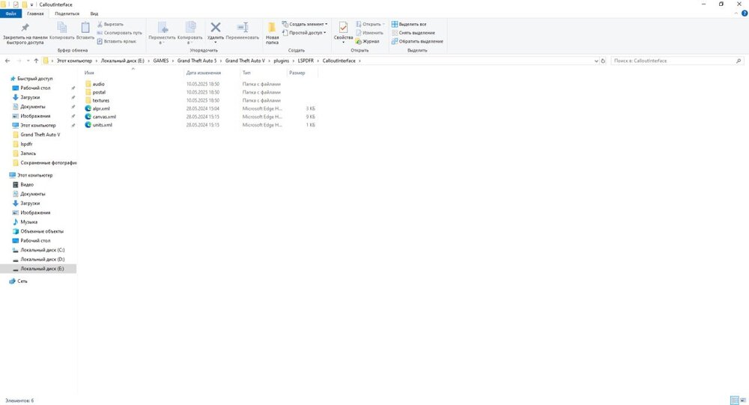Pin folder via Закрепить на панели быстрого доступа

(x=25, y=33)
